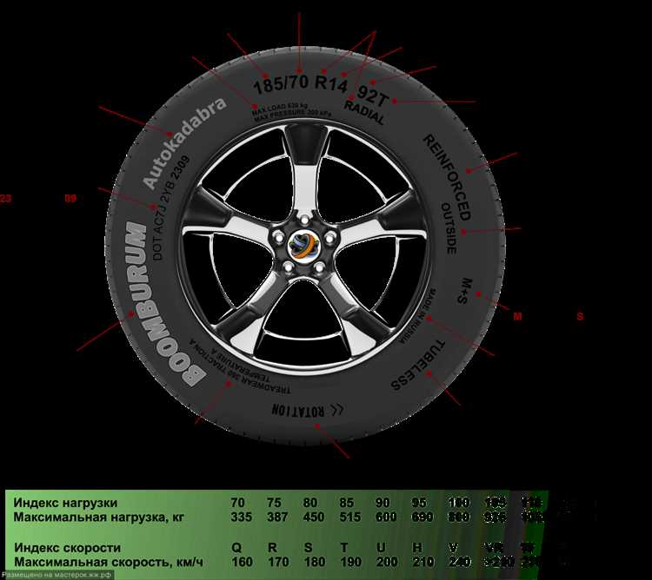
Task: Select speed index letter T in the table
Action: tap(344, 548)
